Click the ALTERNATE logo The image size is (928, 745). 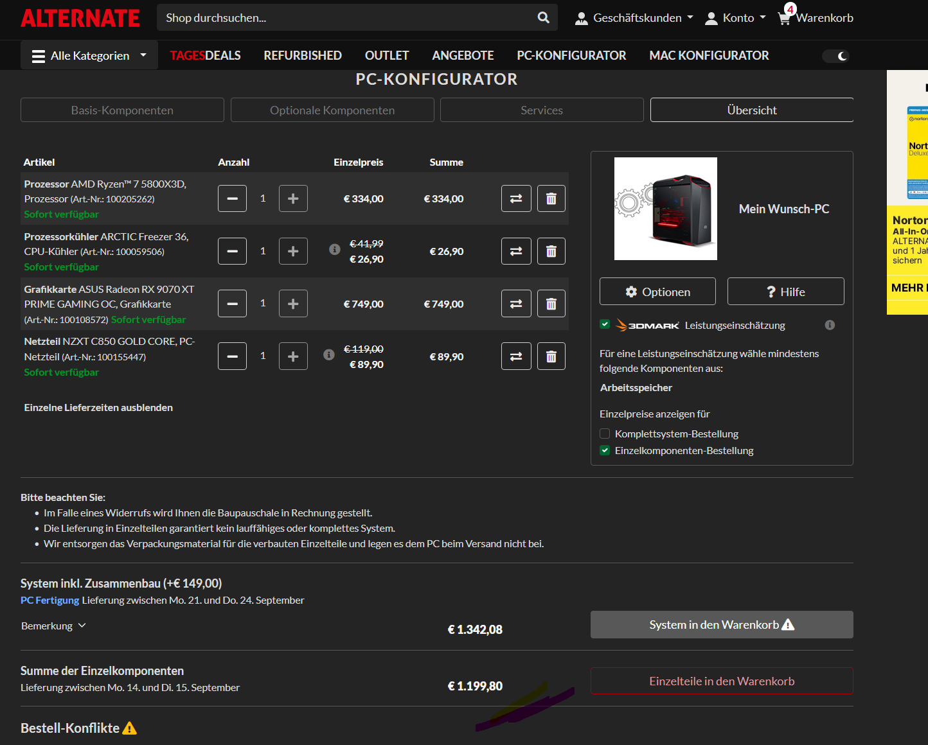pos(80,18)
